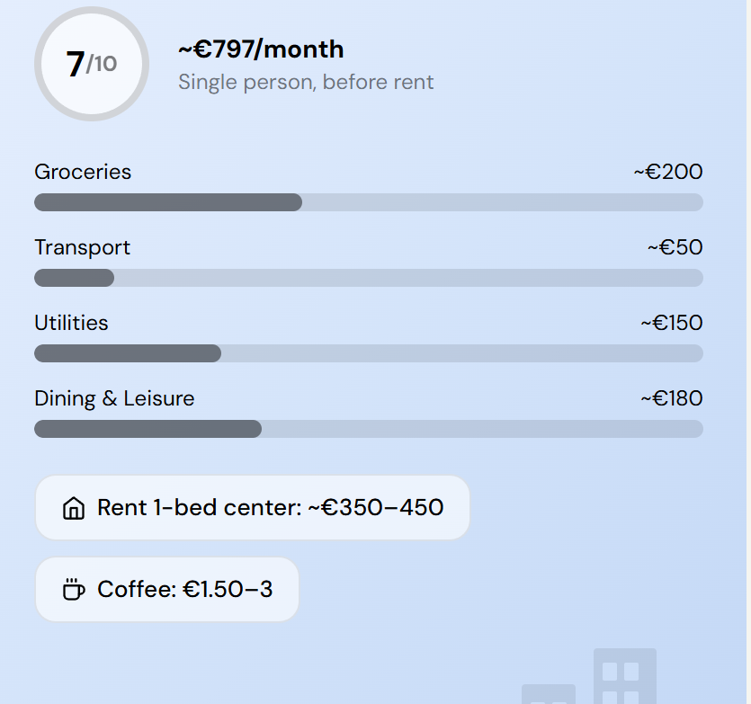The height and width of the screenshot is (704, 751).
Task: Click the Dining & Leisure progress bar
Action: pyautogui.click(x=368, y=429)
